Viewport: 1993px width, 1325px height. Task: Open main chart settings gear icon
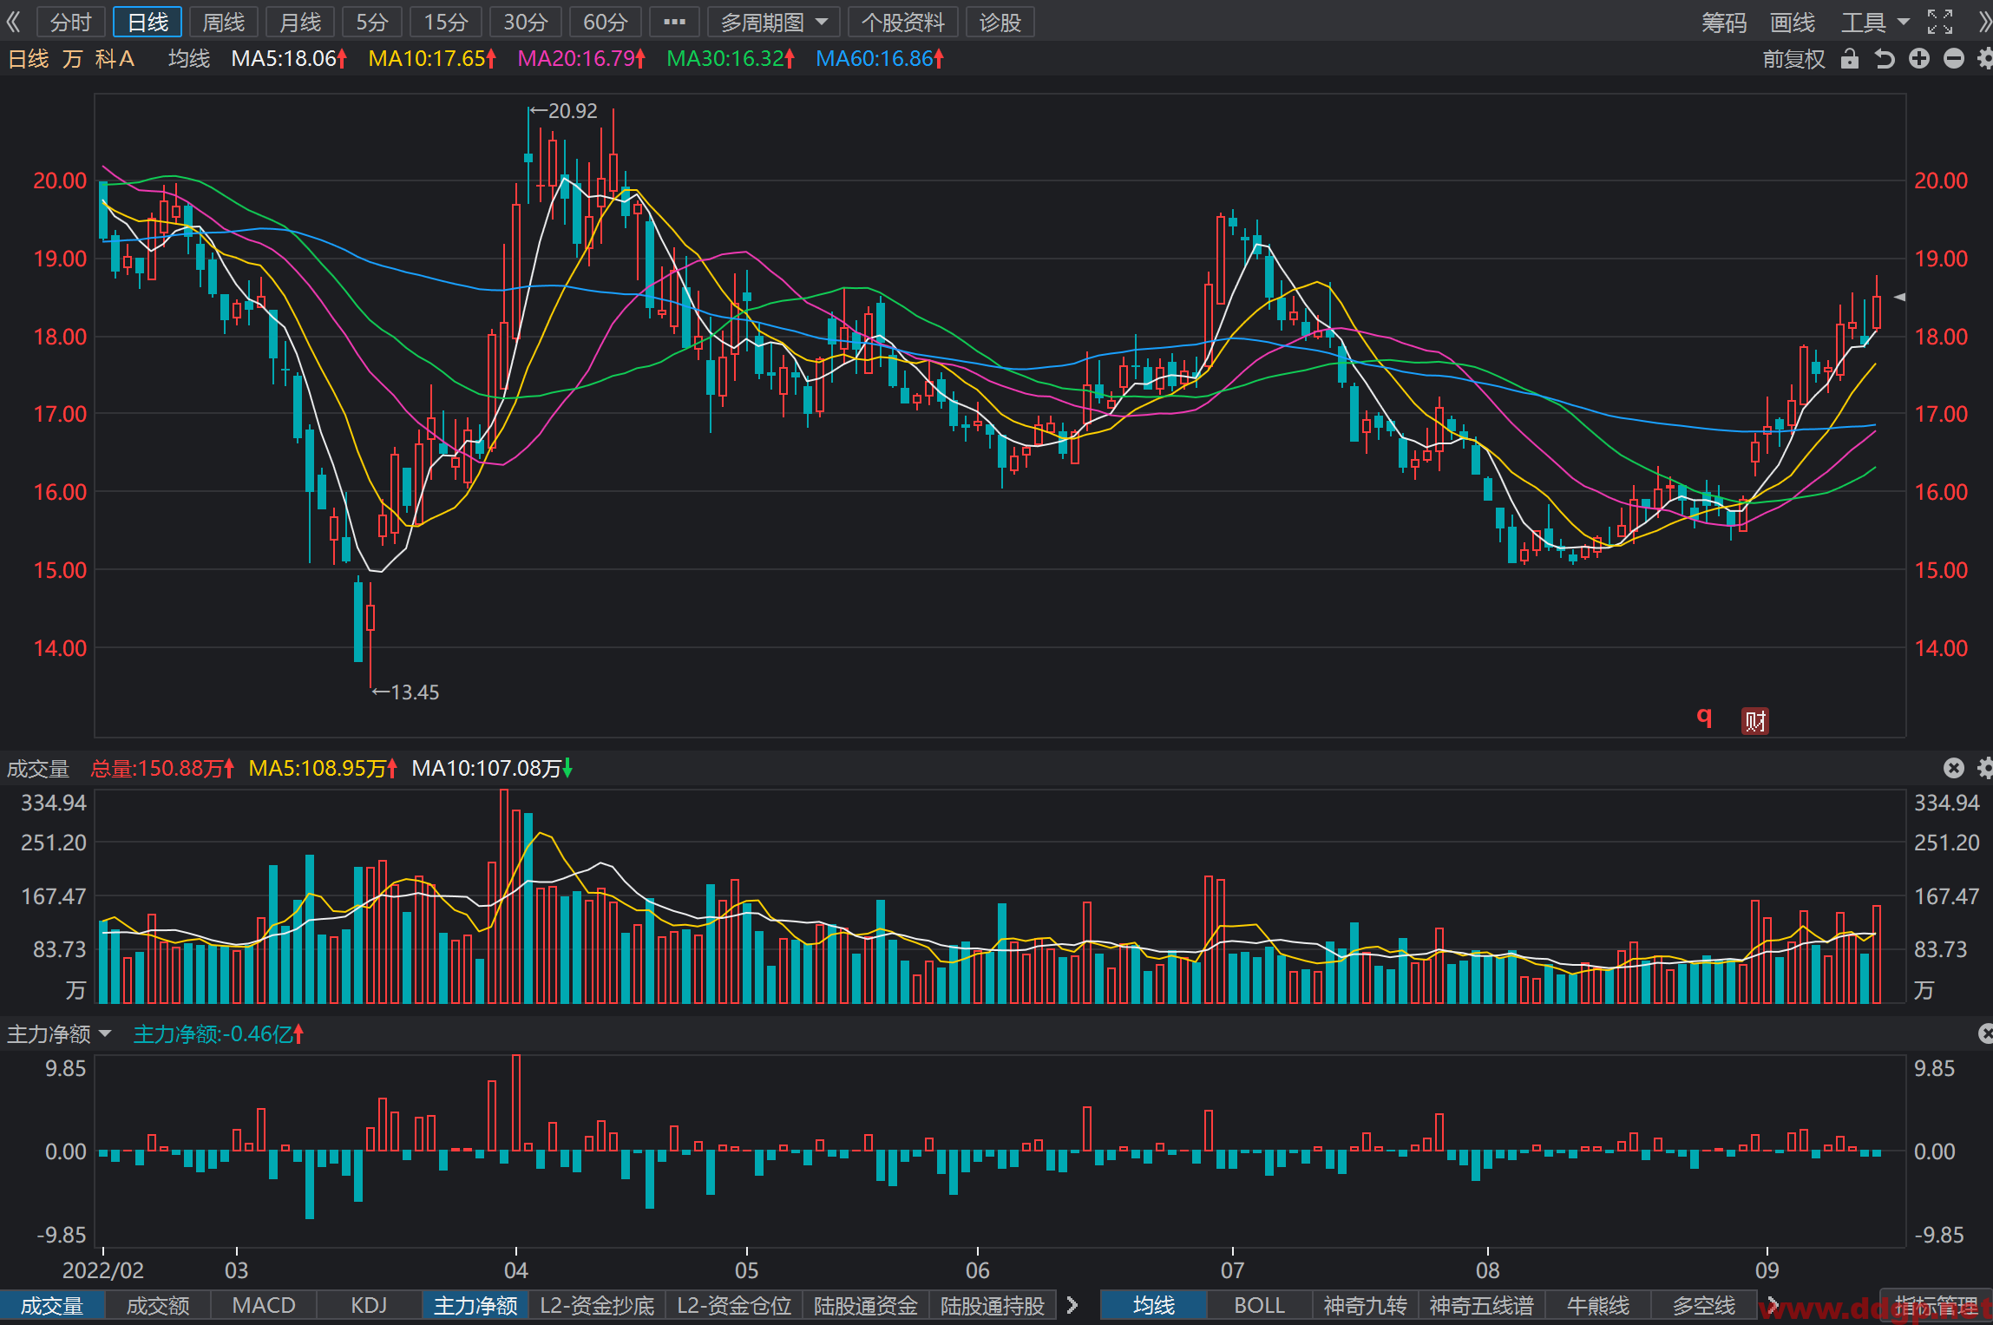coord(1984,58)
